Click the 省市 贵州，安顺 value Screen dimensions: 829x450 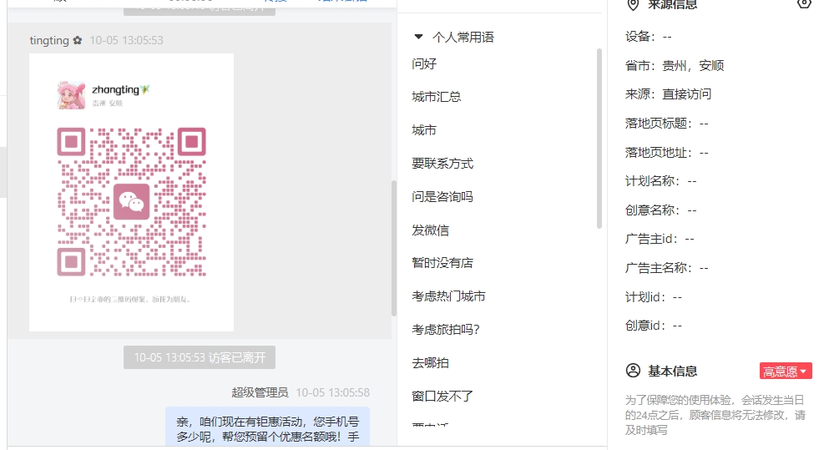click(693, 66)
